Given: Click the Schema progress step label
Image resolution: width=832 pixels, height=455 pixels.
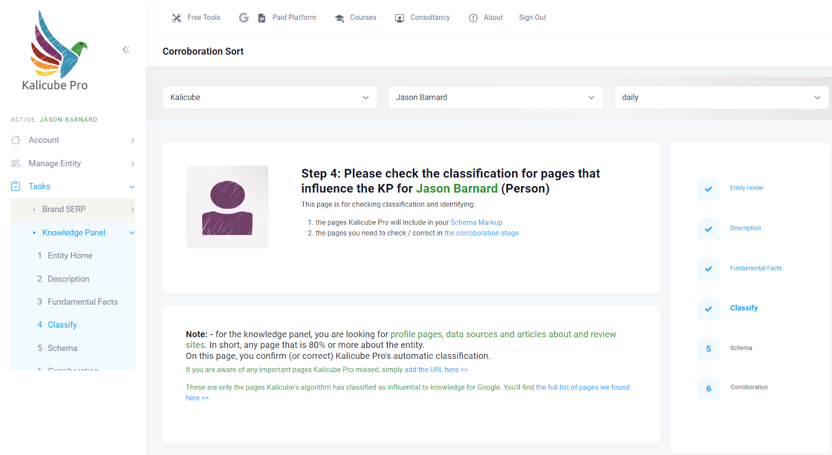Looking at the screenshot, I should click(x=740, y=348).
